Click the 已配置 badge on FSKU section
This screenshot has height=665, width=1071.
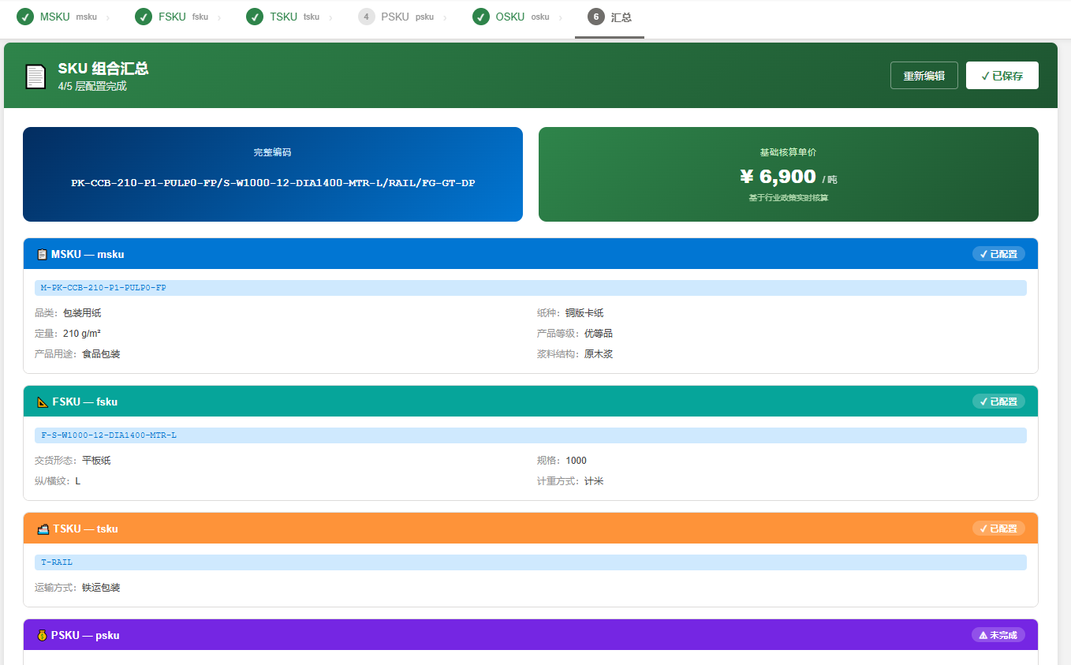998,402
